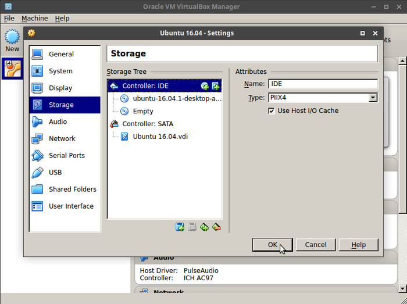Screen dimensions: 407x304
Task: Click PulseAudio host driver text
Action: click(201, 270)
